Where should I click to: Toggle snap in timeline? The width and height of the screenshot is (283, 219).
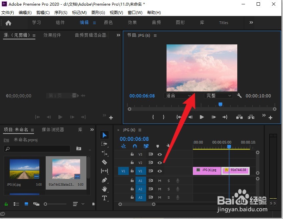coord(135,146)
